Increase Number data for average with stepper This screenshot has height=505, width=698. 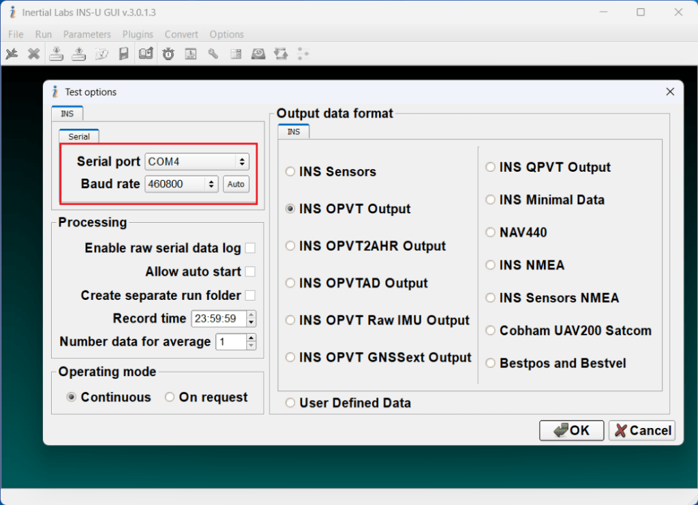point(252,338)
